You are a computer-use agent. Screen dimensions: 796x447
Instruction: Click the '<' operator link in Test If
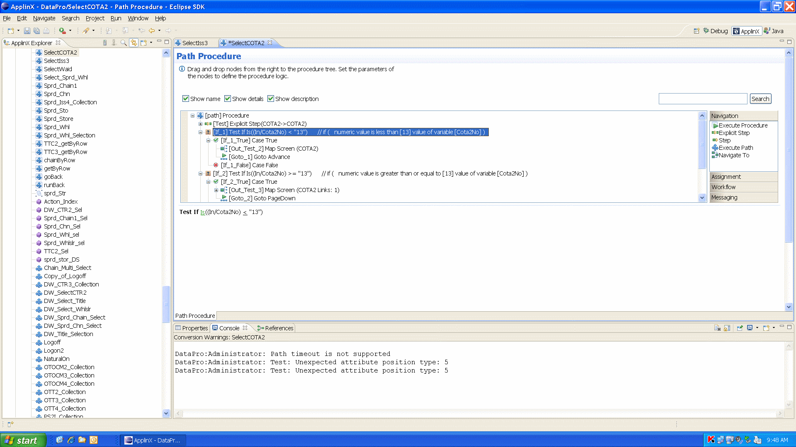click(245, 212)
